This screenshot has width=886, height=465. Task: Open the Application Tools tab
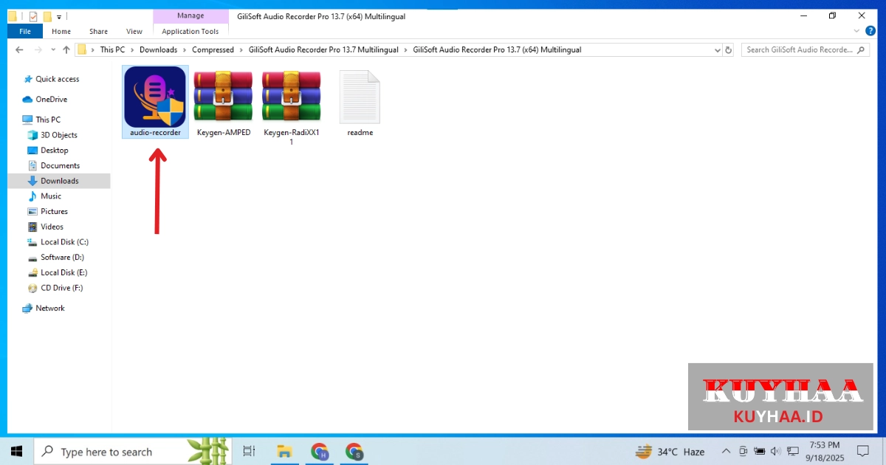point(190,31)
